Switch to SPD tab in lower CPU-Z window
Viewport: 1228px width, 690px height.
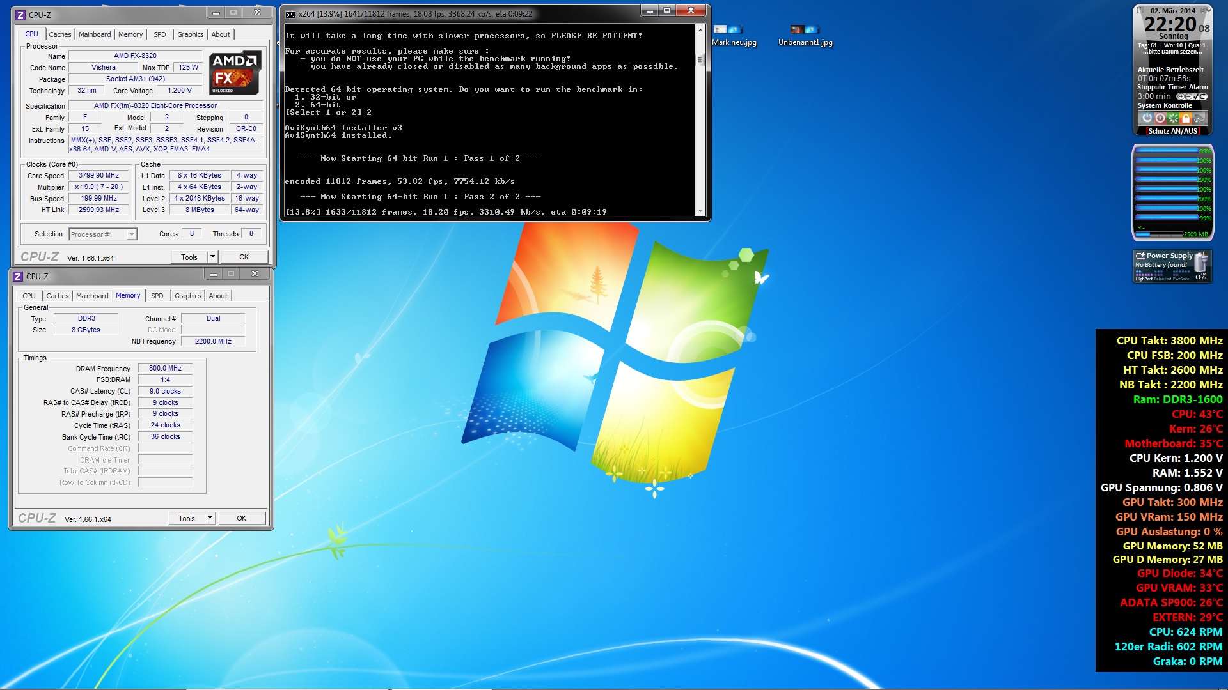click(x=157, y=296)
